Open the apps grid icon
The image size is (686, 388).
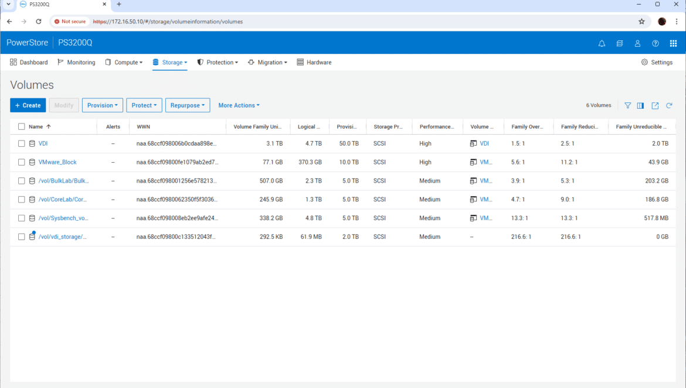673,43
